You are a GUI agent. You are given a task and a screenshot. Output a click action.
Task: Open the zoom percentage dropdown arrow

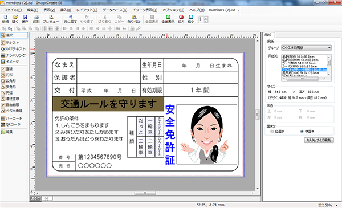pos(336,205)
